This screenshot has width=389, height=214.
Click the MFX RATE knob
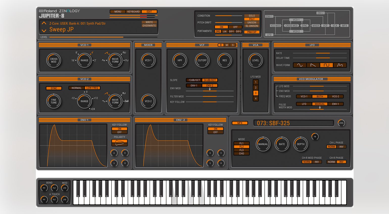point(282,144)
